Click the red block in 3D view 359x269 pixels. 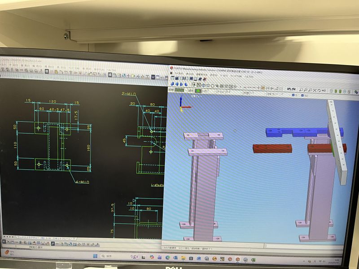pos(272,148)
